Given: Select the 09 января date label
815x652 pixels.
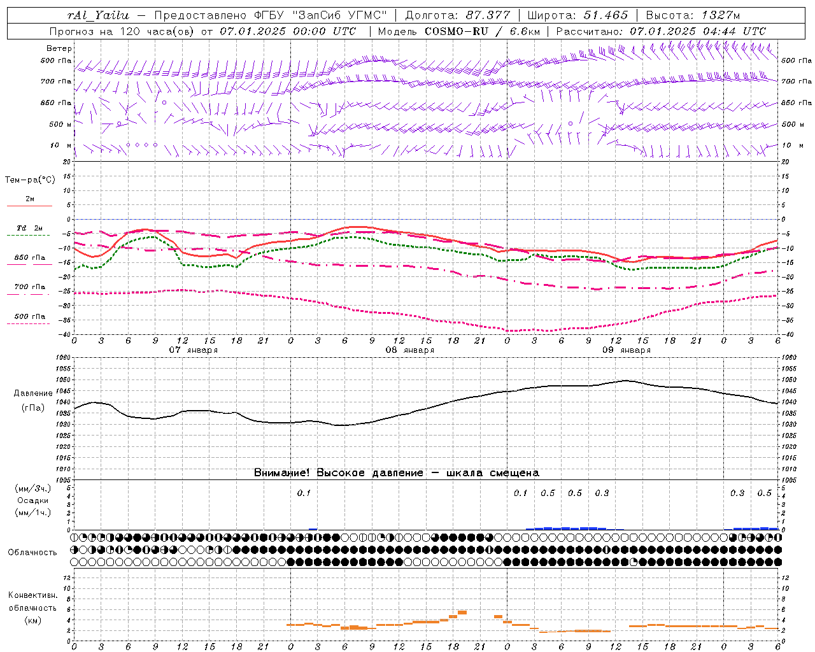Looking at the screenshot, I should click(626, 350).
